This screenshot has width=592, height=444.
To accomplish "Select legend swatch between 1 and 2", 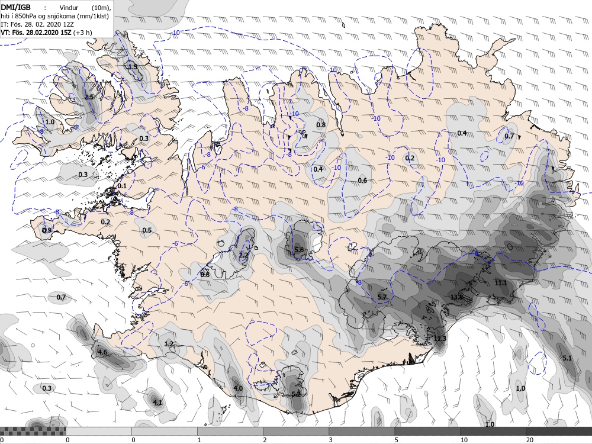I will tap(230, 431).
